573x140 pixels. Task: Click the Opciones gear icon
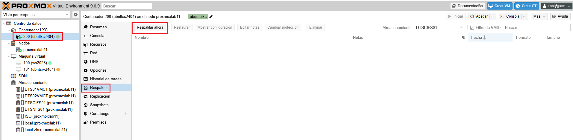[x=86, y=70]
